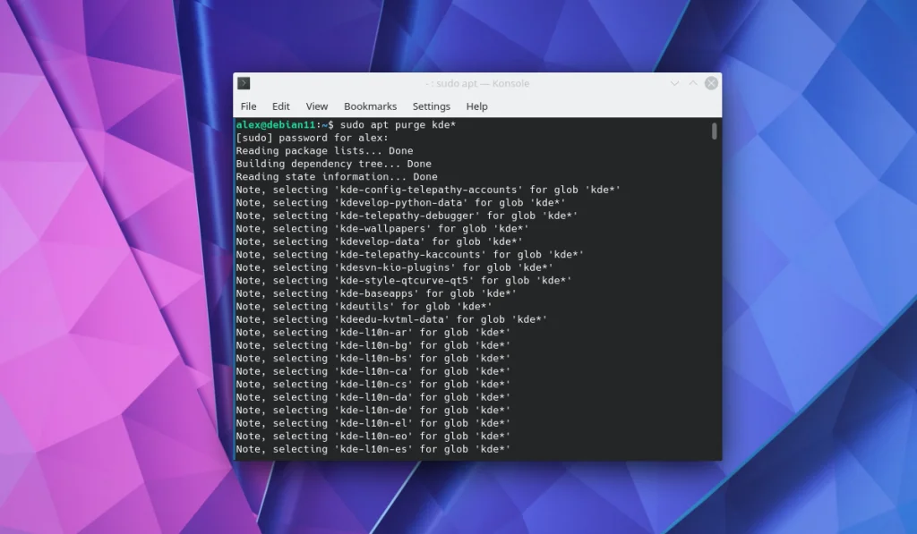Click the line selecting kde-l10n-es for glob

pos(372,448)
